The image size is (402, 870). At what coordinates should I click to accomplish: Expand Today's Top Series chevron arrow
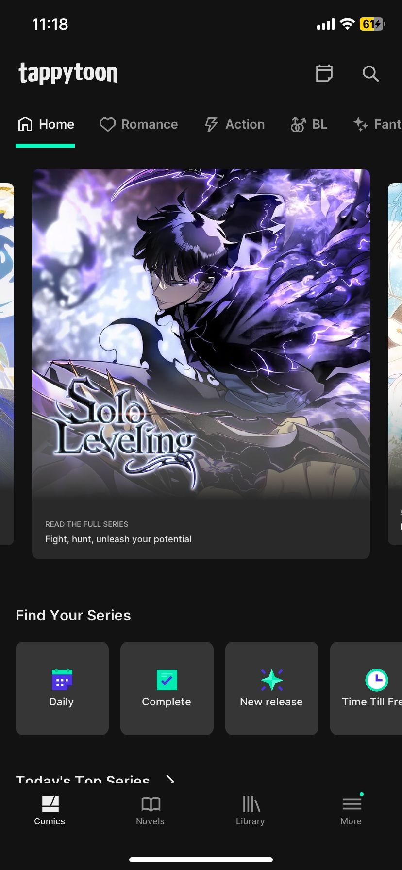coord(170,779)
